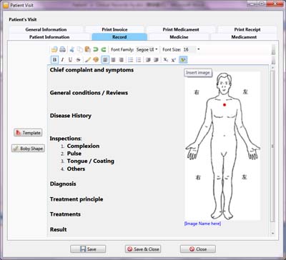Screen dimensions: 286x260
Task: Click the Patient Visit window title icon
Action: pyautogui.click(x=6, y=5)
